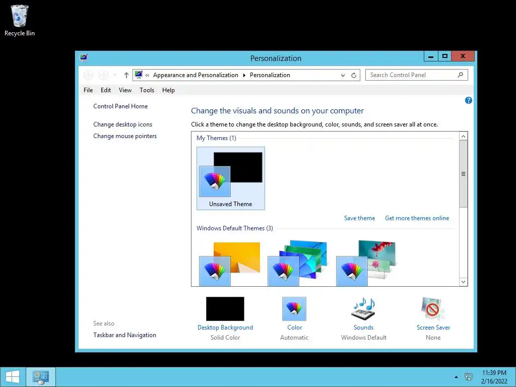Image resolution: width=516 pixels, height=387 pixels.
Task: Open Sounds keyboard and notes icon
Action: click(363, 309)
